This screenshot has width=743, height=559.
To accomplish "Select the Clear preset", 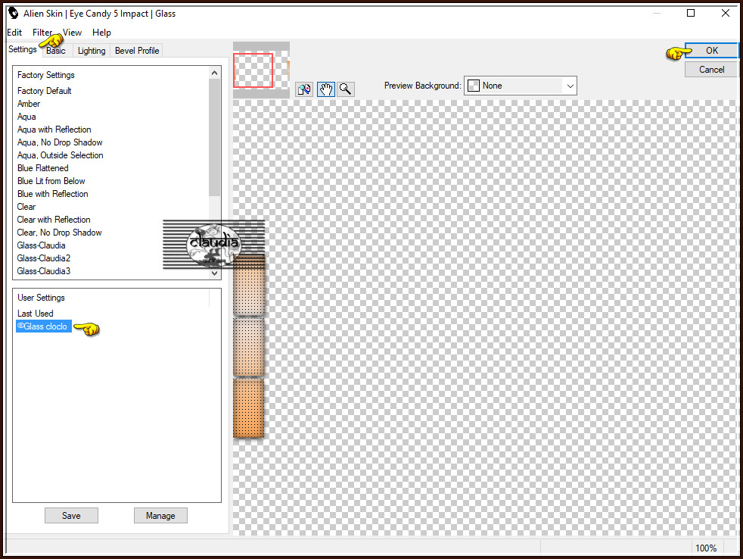I will pos(26,207).
